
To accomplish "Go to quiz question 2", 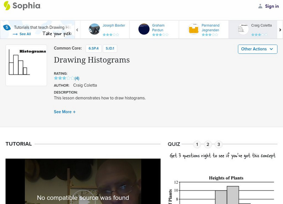I will [208, 144].
